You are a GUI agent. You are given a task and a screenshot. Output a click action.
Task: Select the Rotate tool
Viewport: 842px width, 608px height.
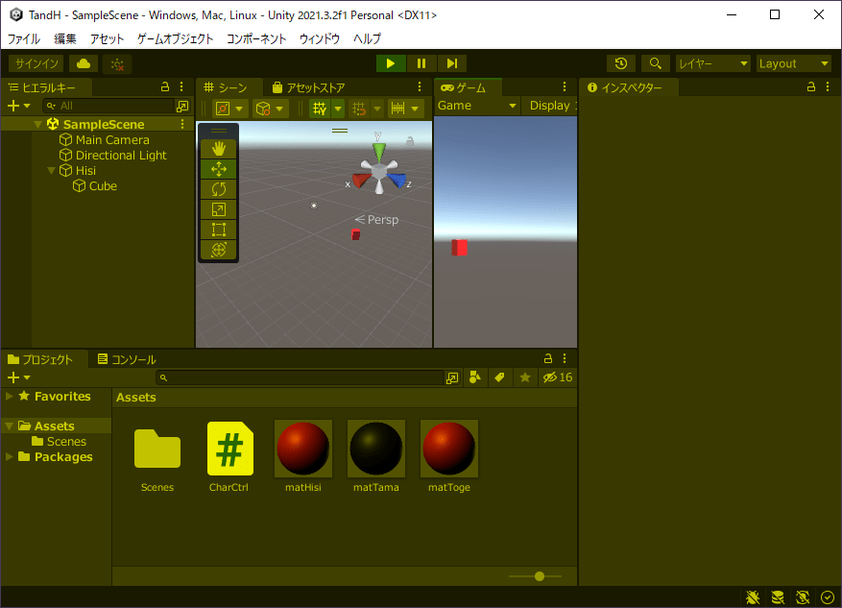click(219, 189)
